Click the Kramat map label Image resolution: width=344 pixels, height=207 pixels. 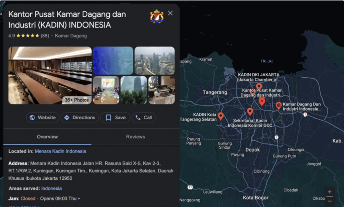(x=206, y=59)
